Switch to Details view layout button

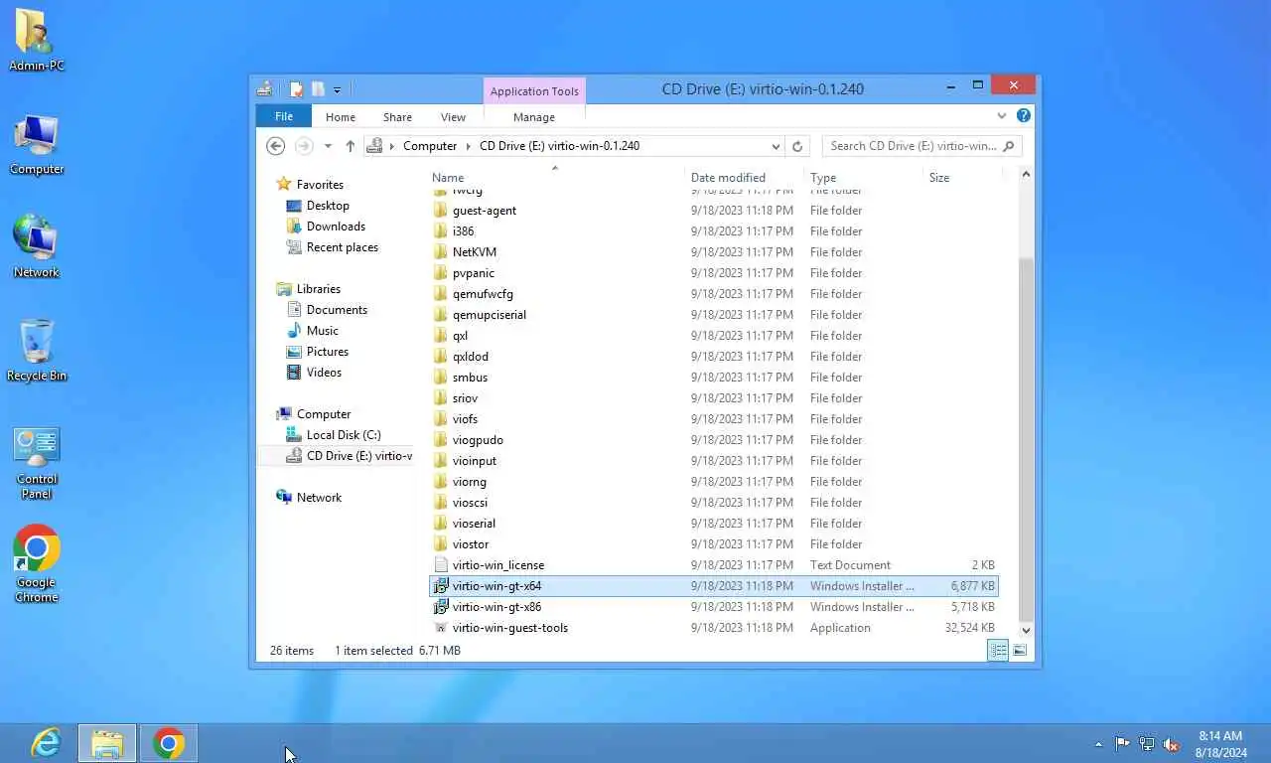point(998,651)
